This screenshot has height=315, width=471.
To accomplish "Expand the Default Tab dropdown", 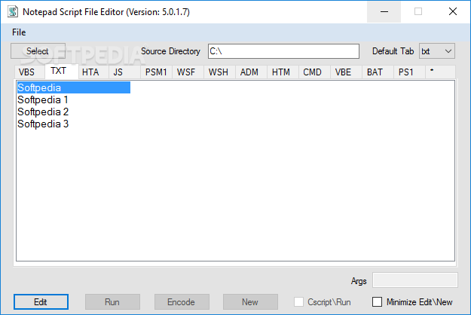I will click(437, 51).
